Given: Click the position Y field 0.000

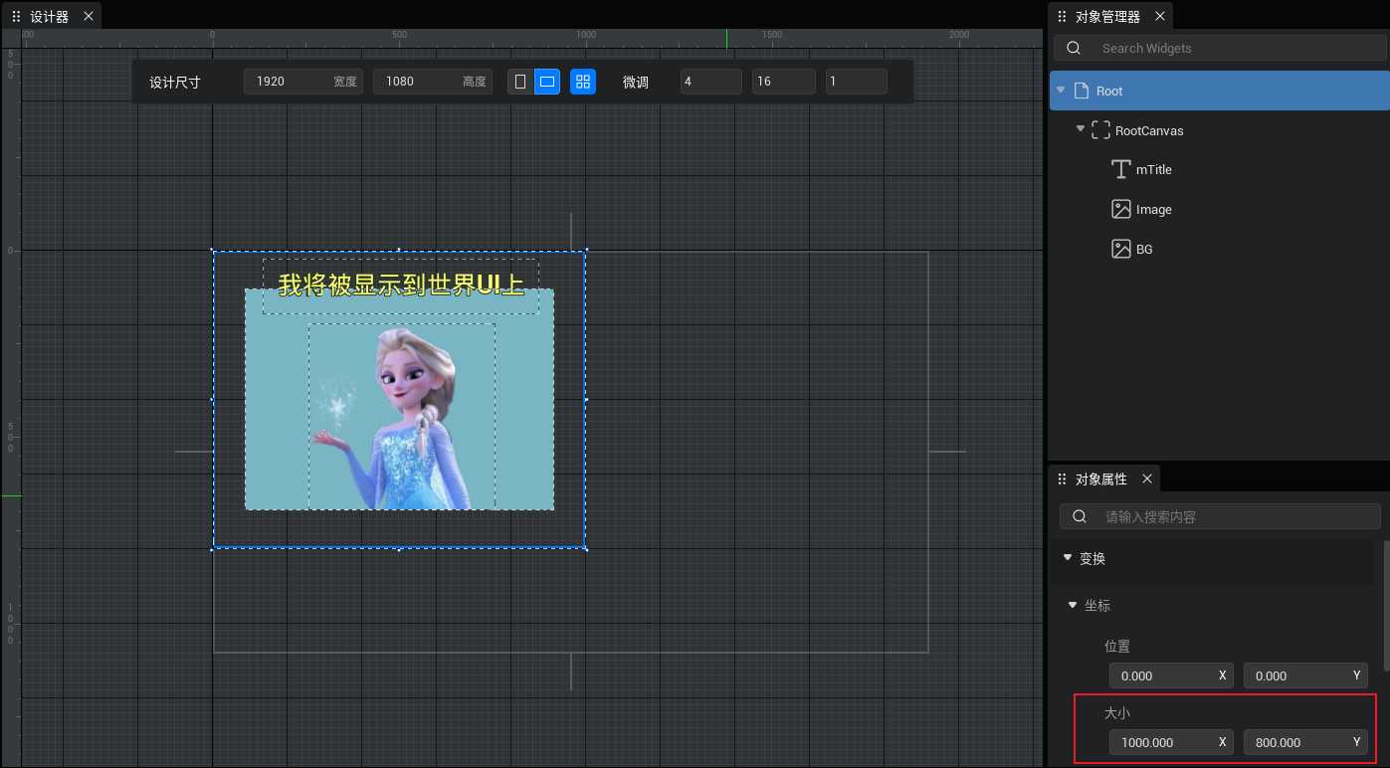Looking at the screenshot, I should click(x=1305, y=675).
